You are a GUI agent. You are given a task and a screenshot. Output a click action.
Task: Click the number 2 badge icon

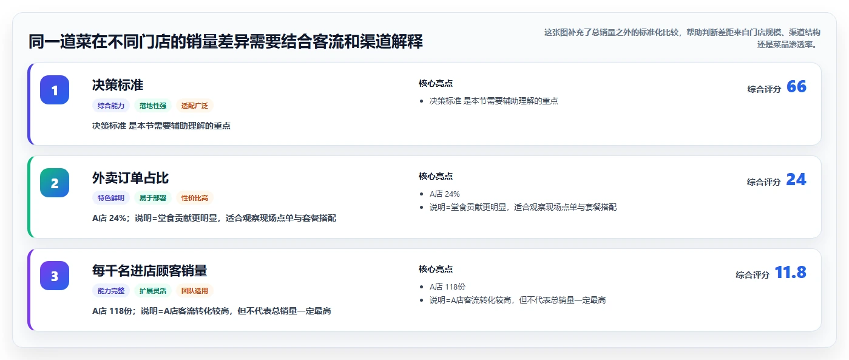point(55,183)
